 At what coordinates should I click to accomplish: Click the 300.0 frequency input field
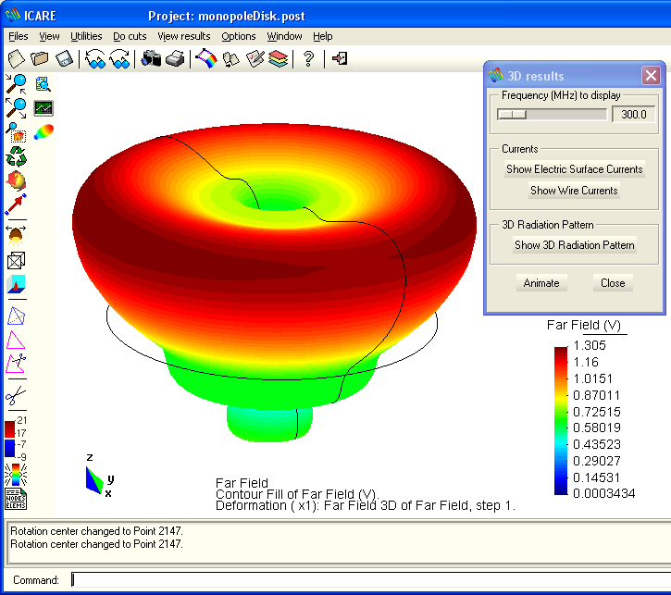633,114
